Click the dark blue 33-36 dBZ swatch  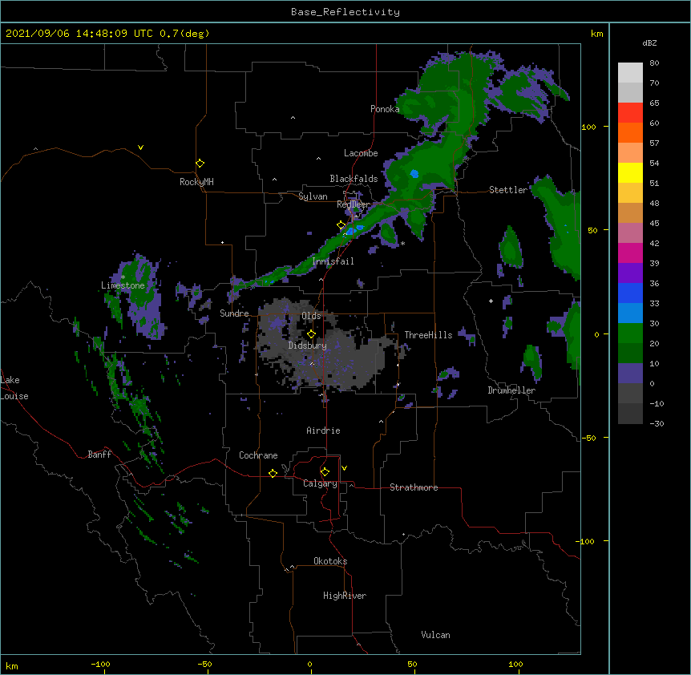tap(630, 293)
